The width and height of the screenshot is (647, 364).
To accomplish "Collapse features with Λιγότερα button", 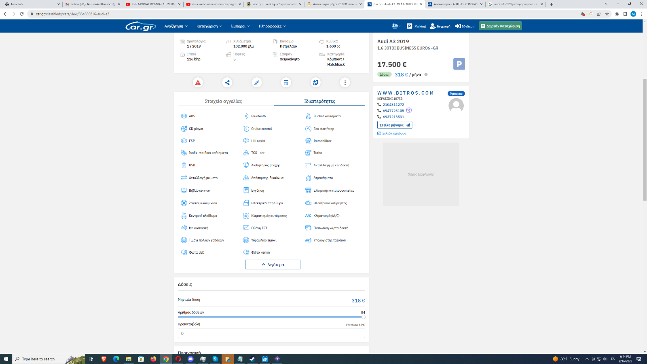I will click(x=273, y=265).
